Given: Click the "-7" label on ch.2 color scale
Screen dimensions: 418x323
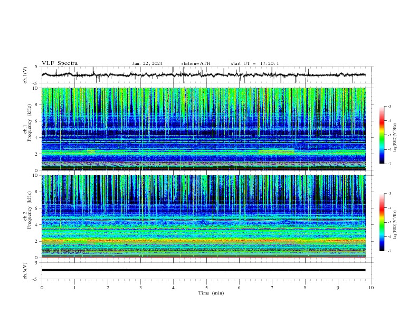Looking at the screenshot, I should [389, 251].
